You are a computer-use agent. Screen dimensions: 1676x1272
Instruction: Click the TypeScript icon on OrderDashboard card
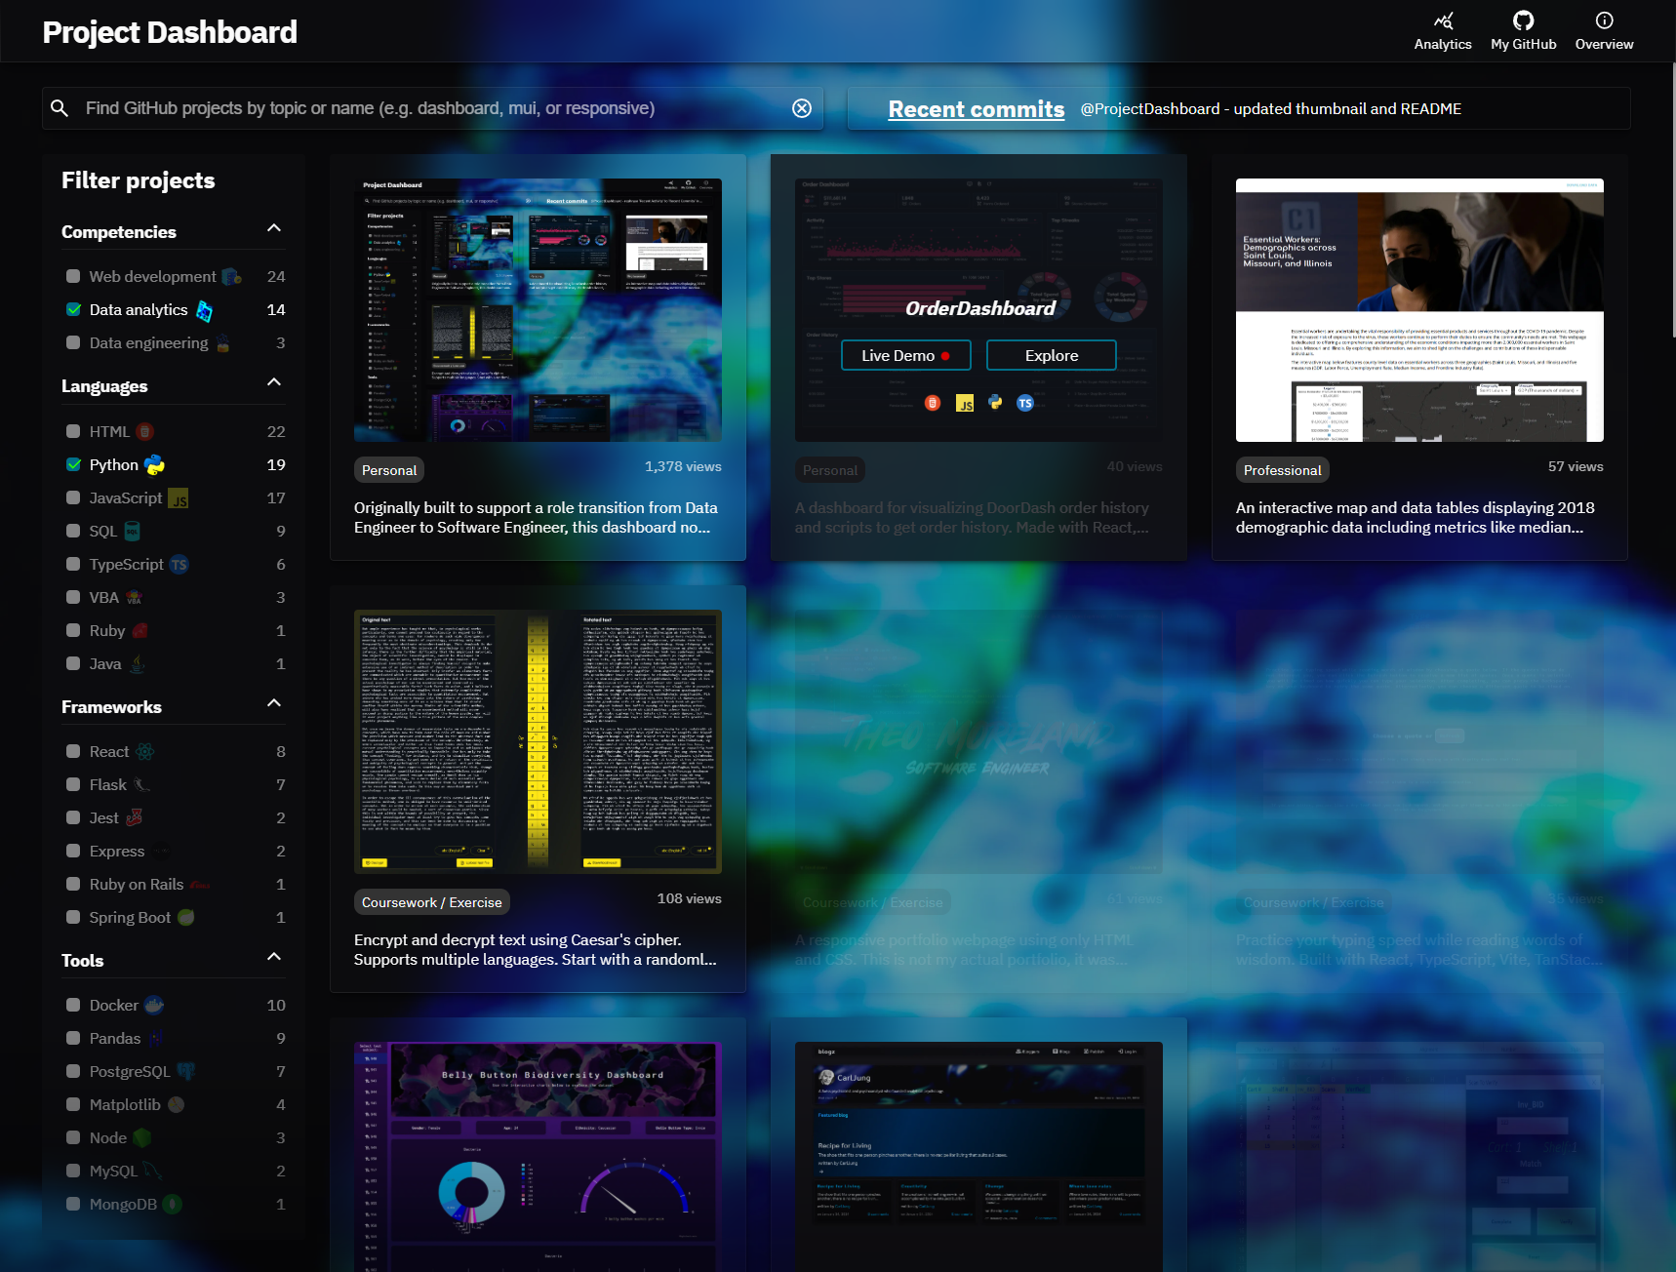(x=1025, y=403)
